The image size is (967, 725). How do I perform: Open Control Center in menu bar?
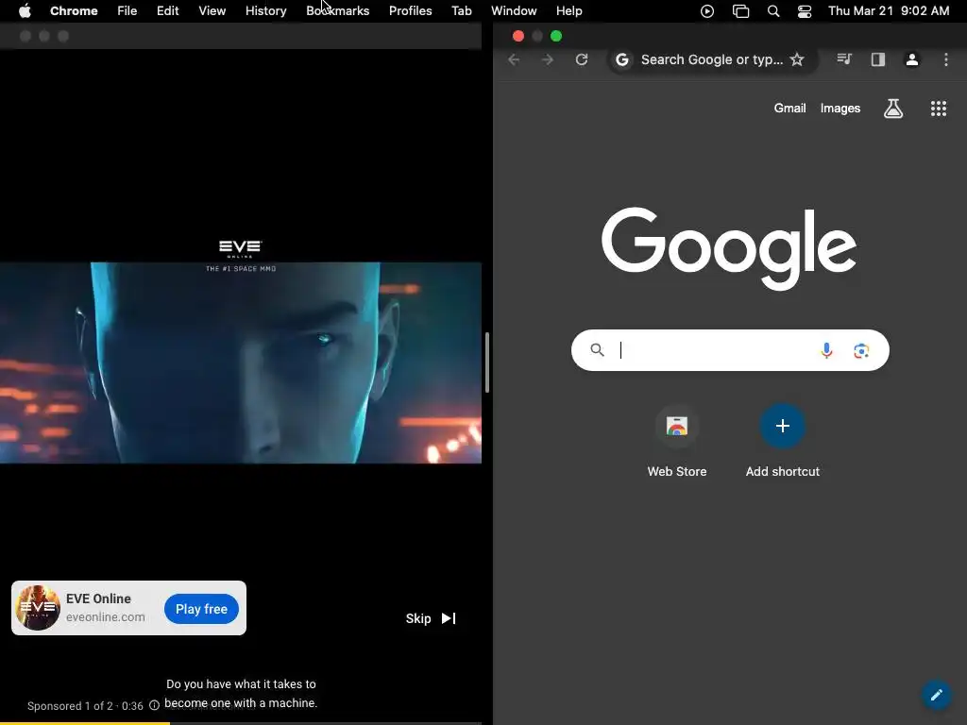pyautogui.click(x=805, y=11)
